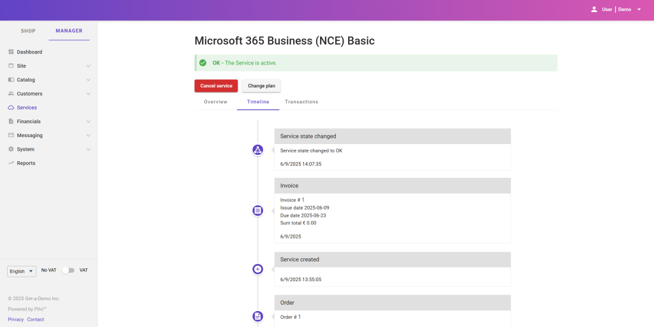This screenshot has width=654, height=327.
Task: Open the Privacy link in footer
Action: pos(16,319)
